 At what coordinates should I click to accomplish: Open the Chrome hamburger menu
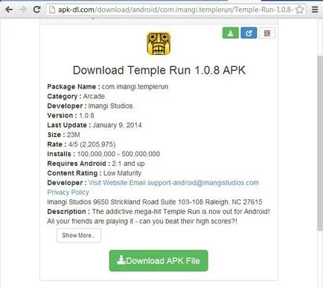[315, 10]
